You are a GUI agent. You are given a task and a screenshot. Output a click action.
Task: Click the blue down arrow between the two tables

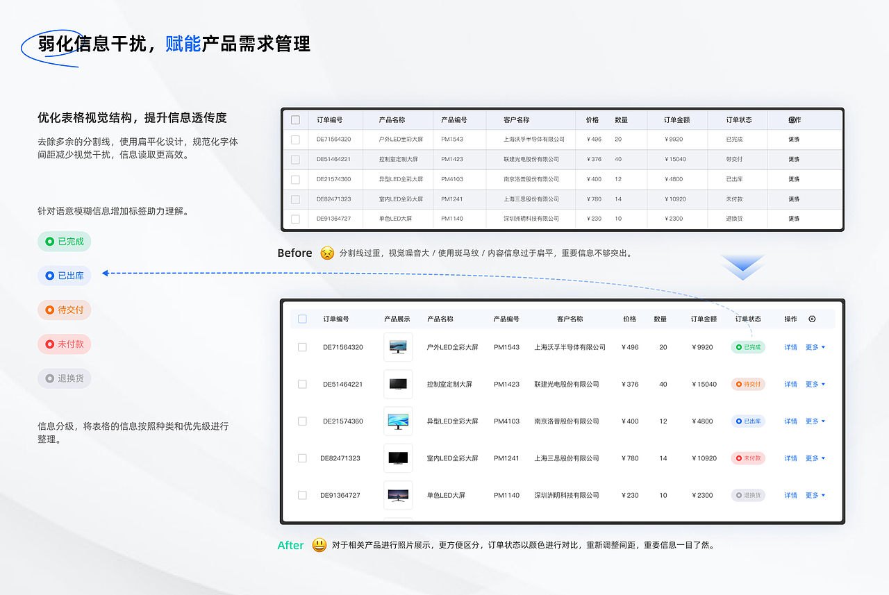pyautogui.click(x=742, y=266)
